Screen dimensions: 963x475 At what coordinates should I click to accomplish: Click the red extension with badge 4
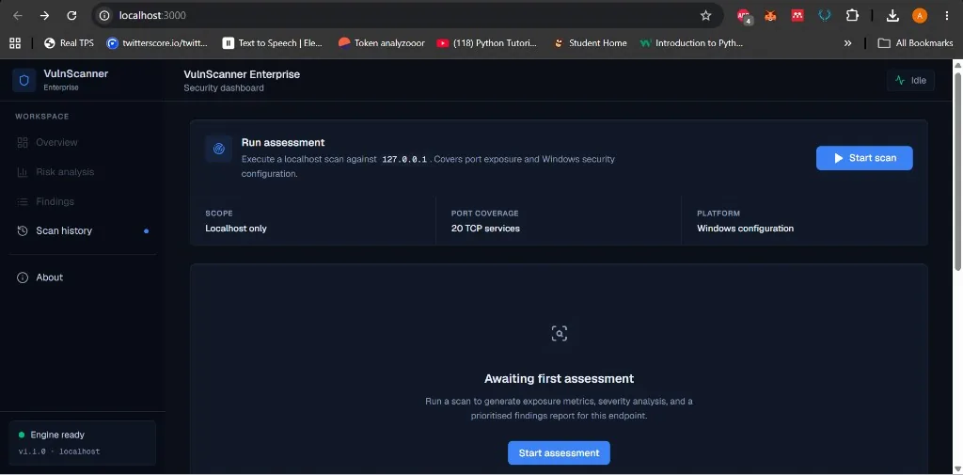[x=744, y=16]
